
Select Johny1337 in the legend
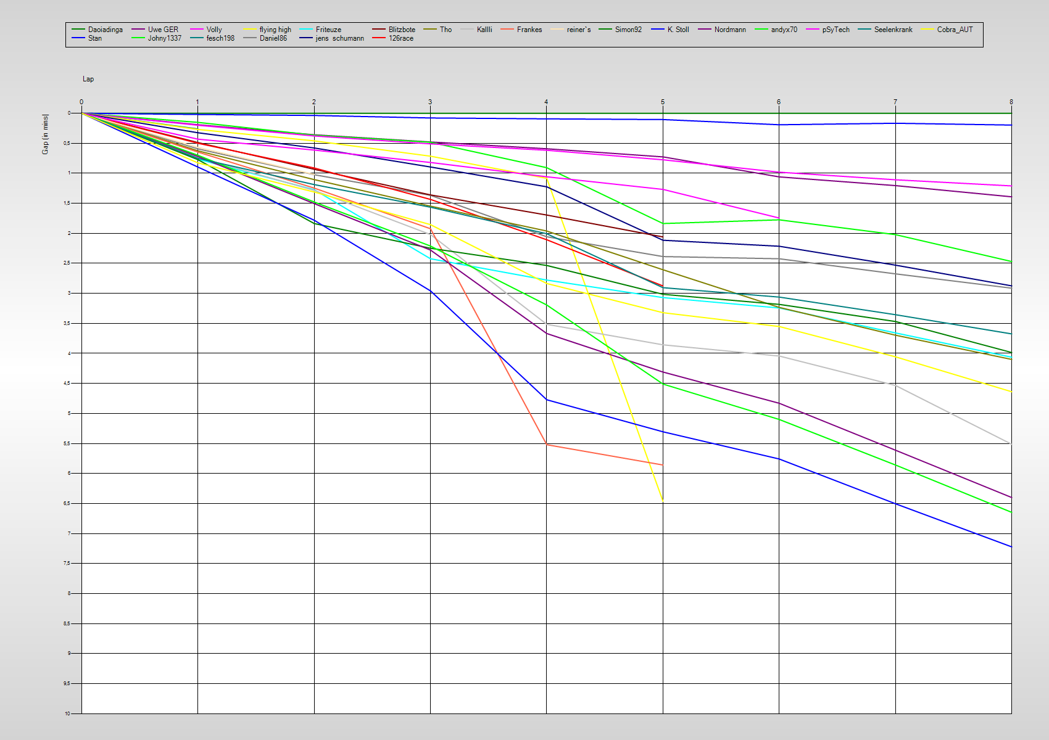coord(164,38)
